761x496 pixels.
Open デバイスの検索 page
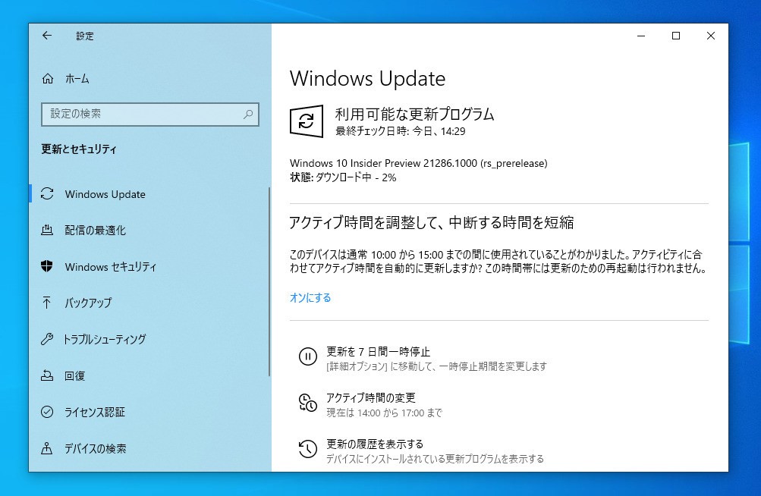pyautogui.click(x=149, y=448)
